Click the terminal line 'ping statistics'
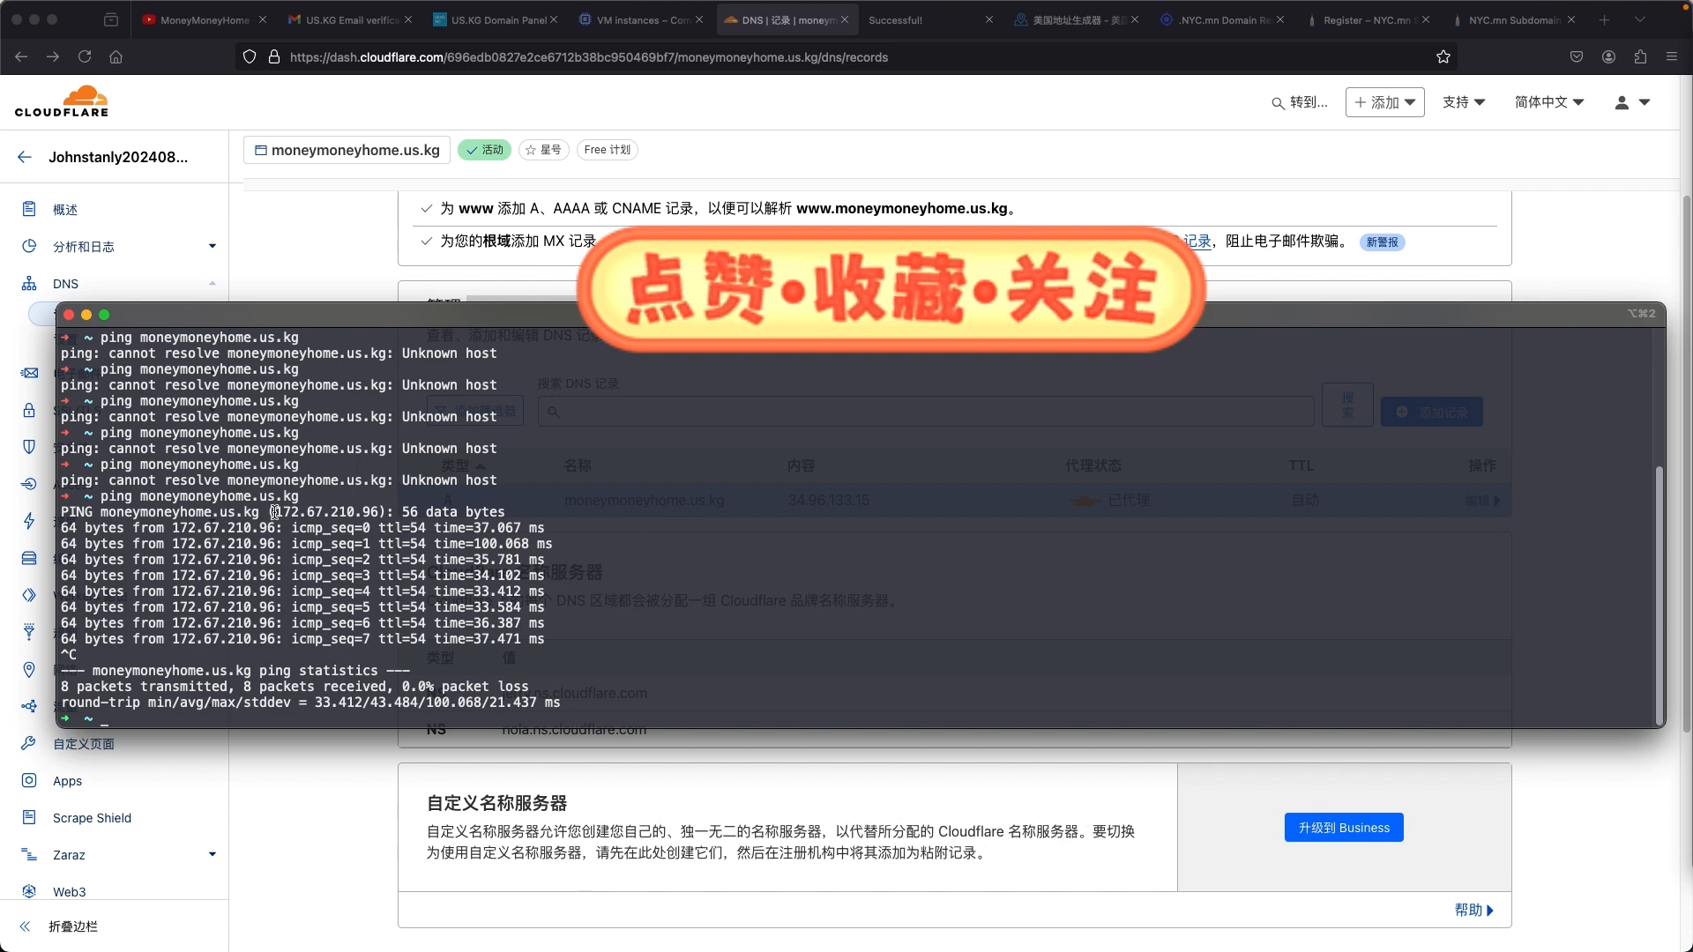Viewport: 1693px width, 952px height. 235,670
